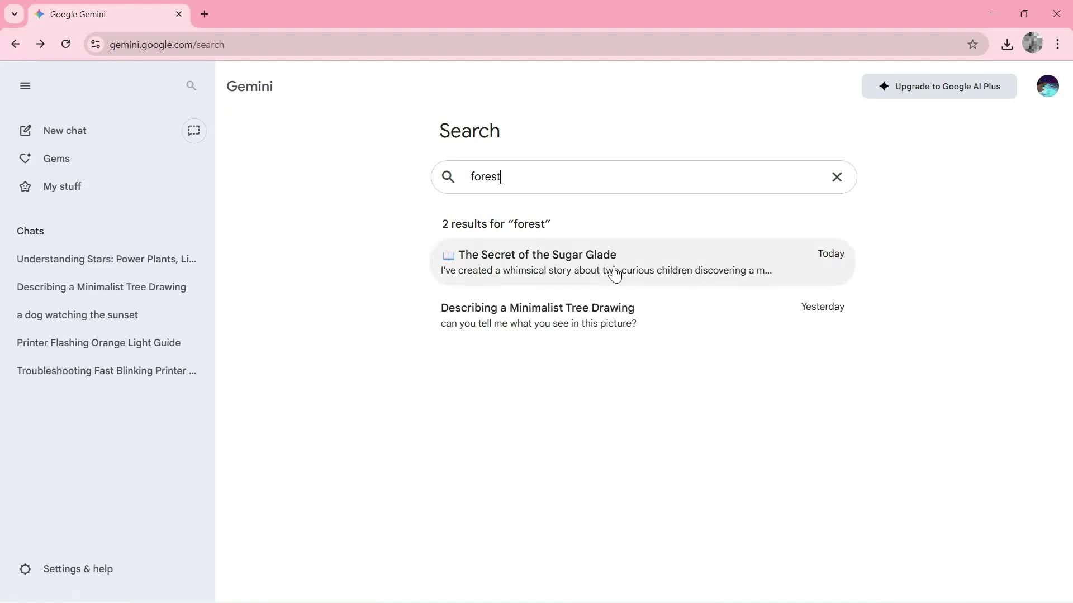Open the tab search dropdown
Image resolution: width=1073 pixels, height=603 pixels.
14,14
